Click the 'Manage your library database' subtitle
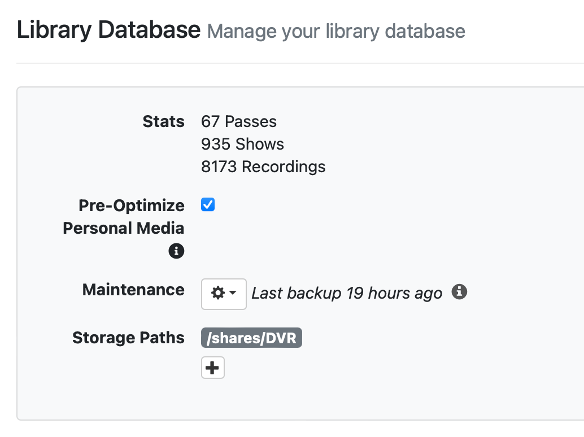 (x=336, y=31)
